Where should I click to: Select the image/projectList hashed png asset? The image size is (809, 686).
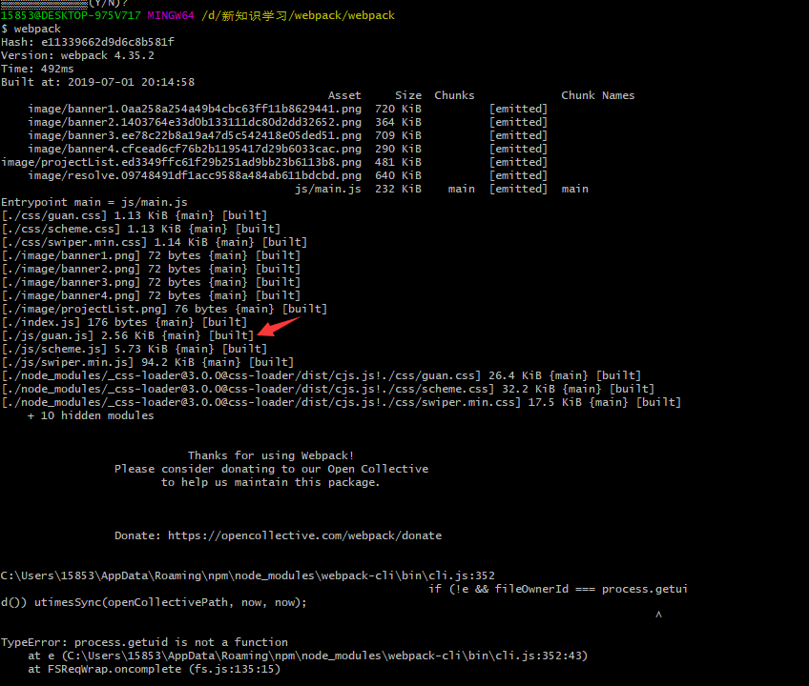coord(181,162)
